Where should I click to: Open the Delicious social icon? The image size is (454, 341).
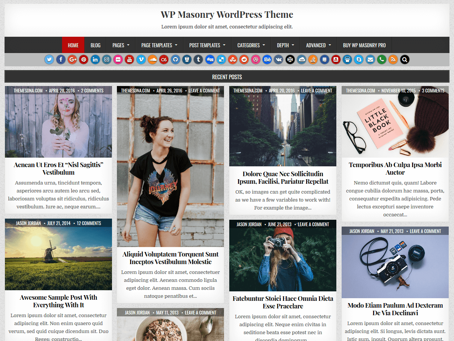click(x=221, y=59)
